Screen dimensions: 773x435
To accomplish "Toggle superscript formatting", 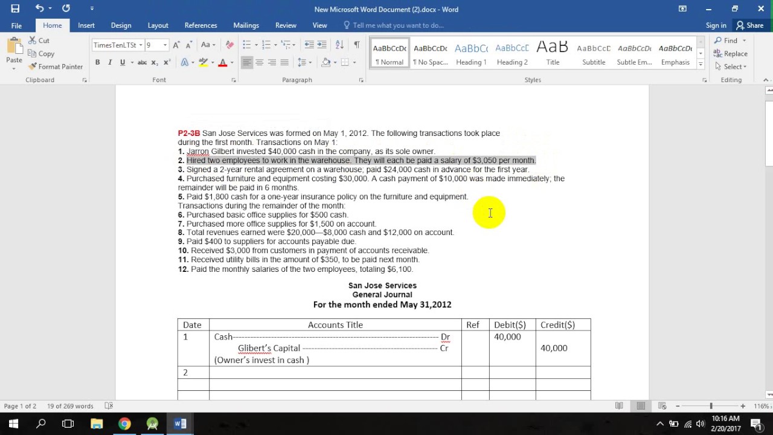I will pyautogui.click(x=167, y=62).
